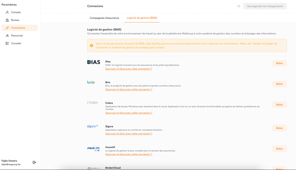Screen dimensions: 296x170
Task: Click the 'Logiciel de gestion (BMS)' section heading
Action: tap(104, 29)
